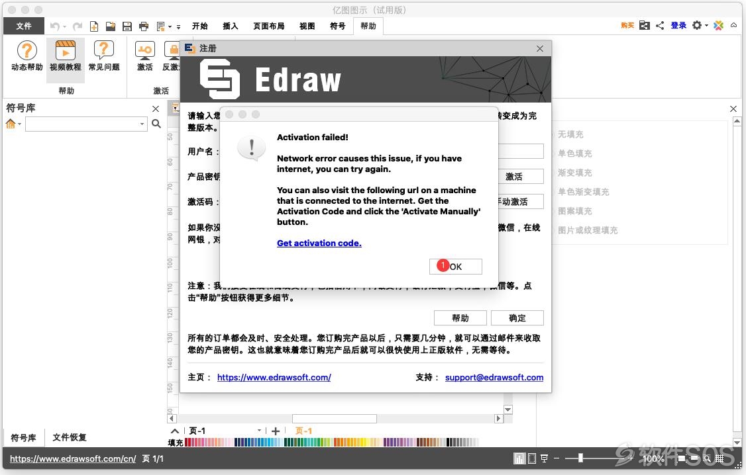Click the 确定 button in register dialog

(517, 318)
